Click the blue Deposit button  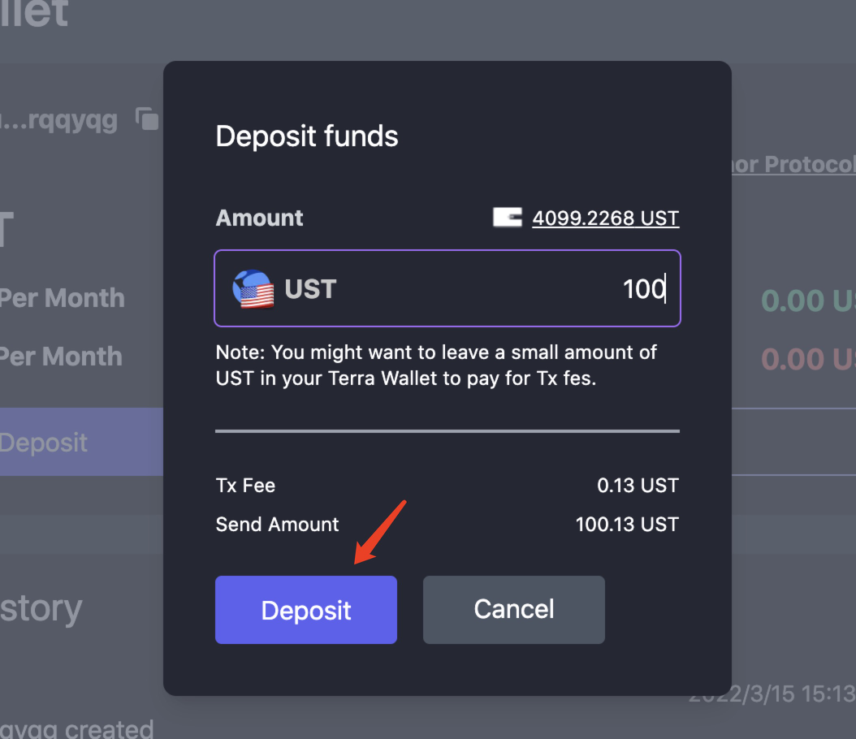(305, 610)
